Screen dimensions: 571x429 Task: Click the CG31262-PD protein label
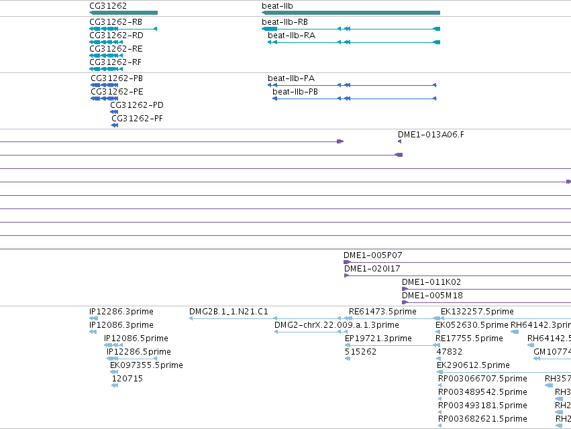137,105
